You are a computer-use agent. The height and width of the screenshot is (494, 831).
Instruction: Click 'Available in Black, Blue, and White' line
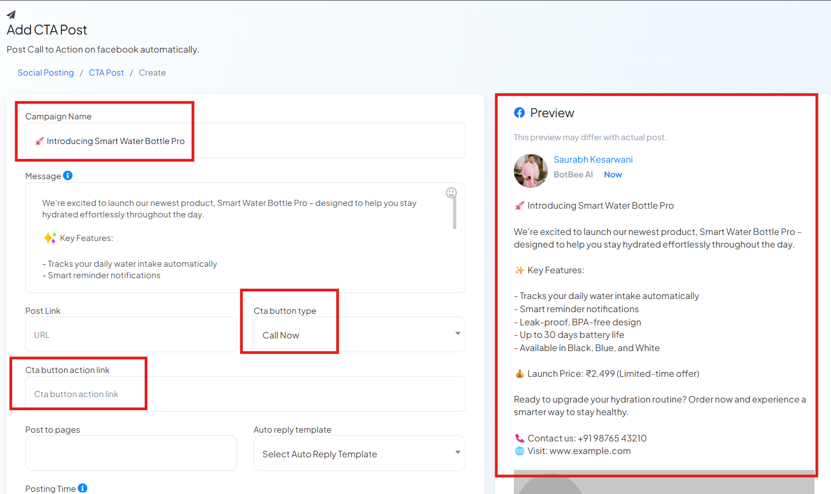587,348
